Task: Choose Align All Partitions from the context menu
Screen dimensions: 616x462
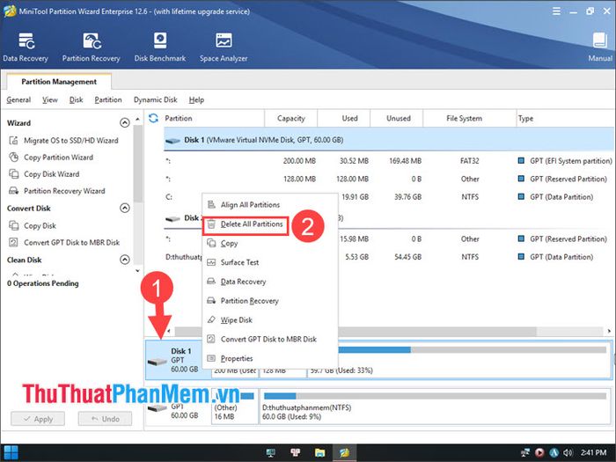Action: coord(270,205)
